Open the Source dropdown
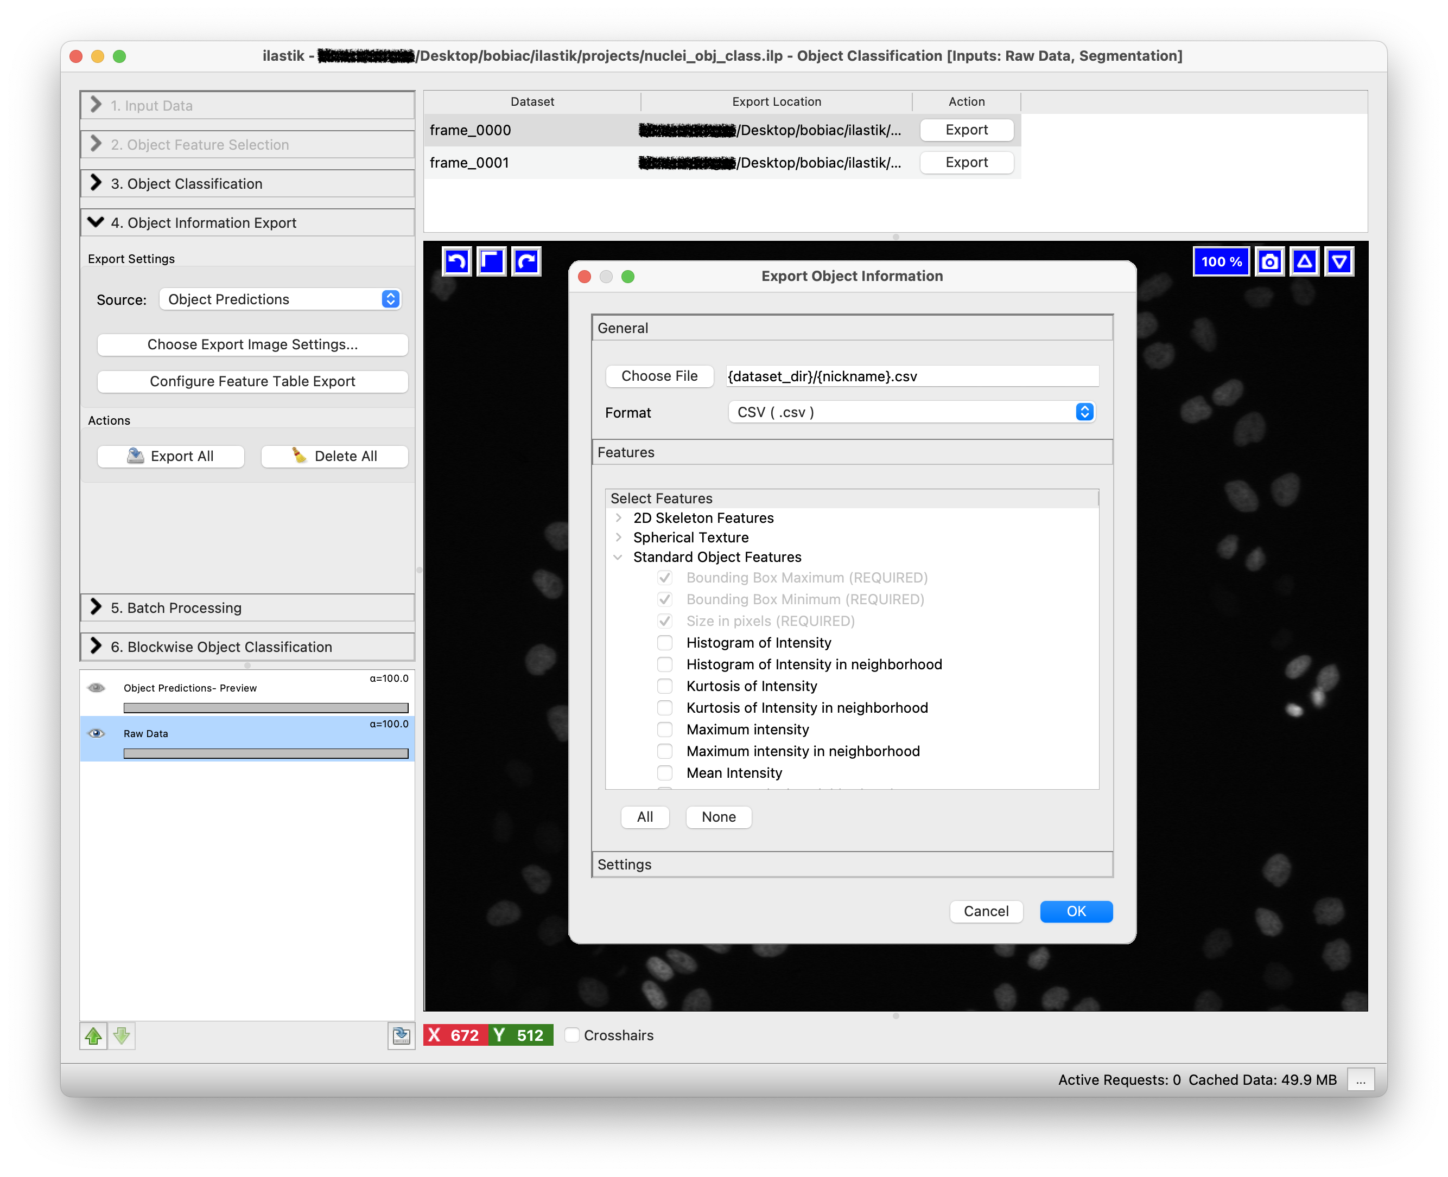1448x1177 pixels. [x=280, y=299]
